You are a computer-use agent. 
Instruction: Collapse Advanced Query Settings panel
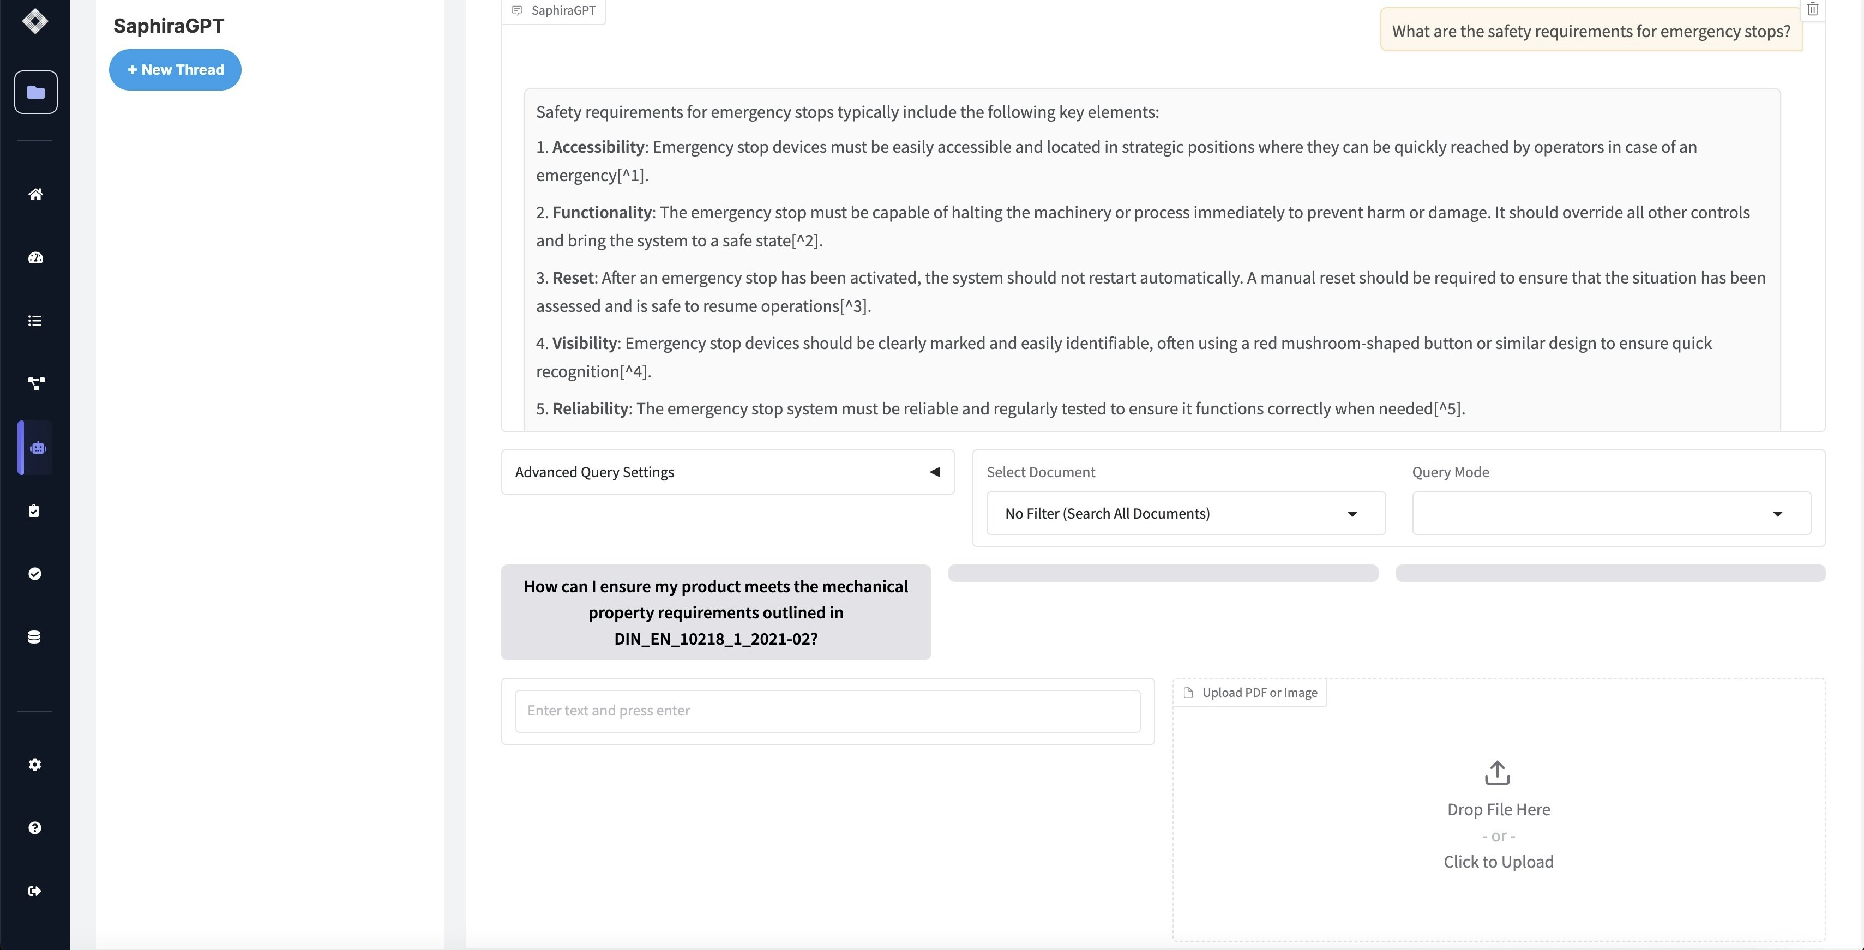tap(934, 472)
